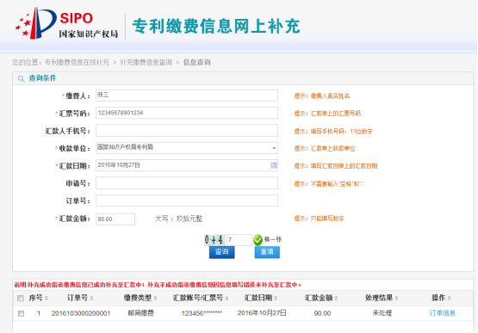Viewport: 478px width, 333px height.
Task: Open 订单信息 link for row 1
Action: 443,313
